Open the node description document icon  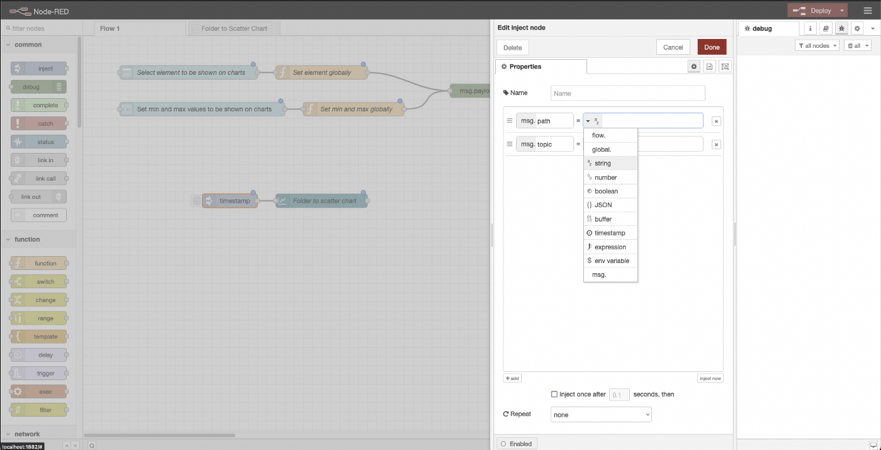[709, 67]
